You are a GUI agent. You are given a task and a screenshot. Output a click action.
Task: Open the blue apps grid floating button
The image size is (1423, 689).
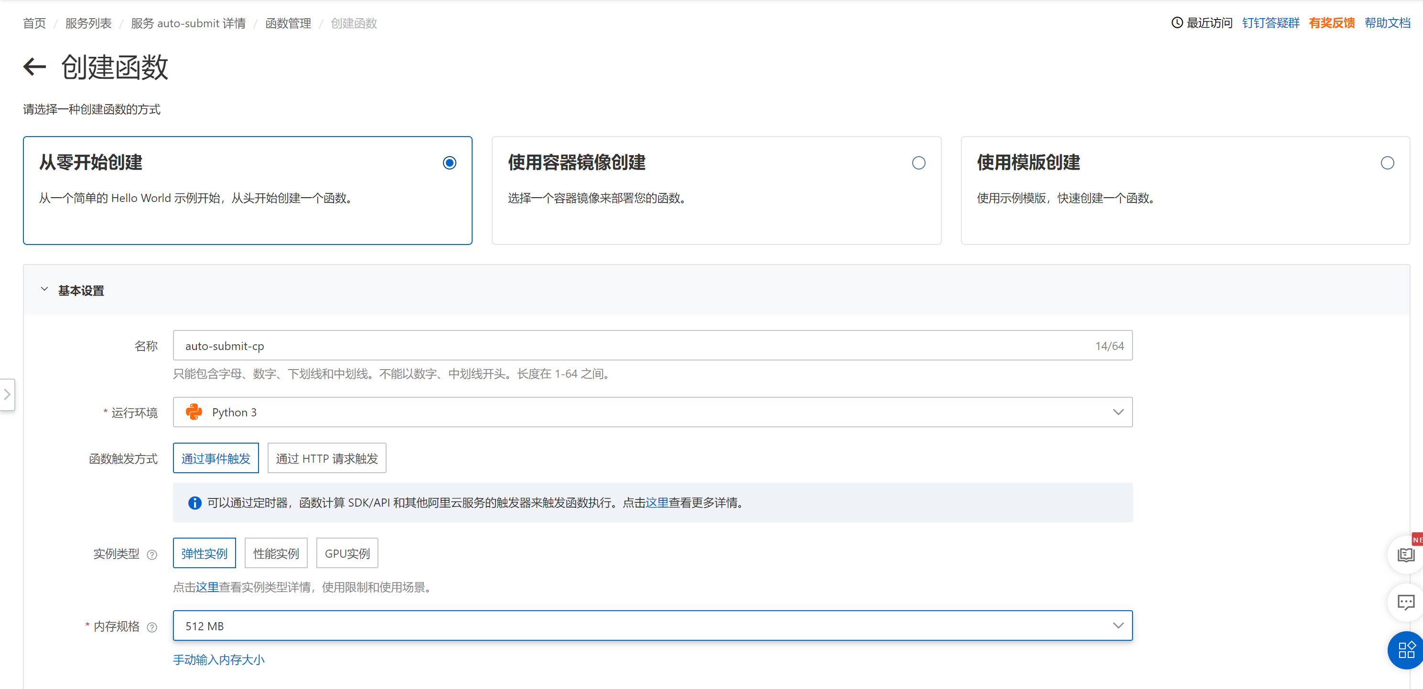pyautogui.click(x=1406, y=650)
